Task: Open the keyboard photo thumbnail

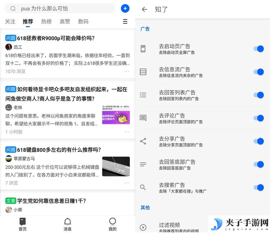Action: (x=116, y=166)
